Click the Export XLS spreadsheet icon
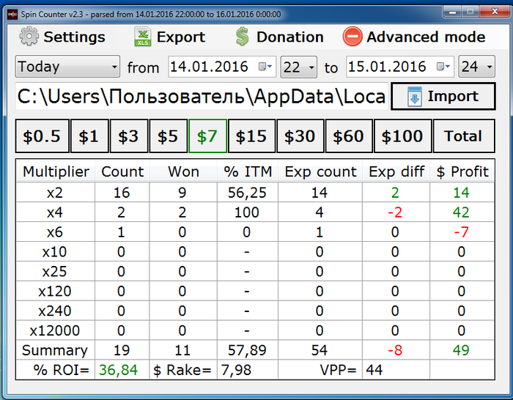The image size is (513, 400). pyautogui.click(x=143, y=37)
